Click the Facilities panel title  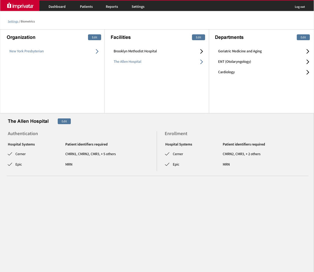pos(121,37)
